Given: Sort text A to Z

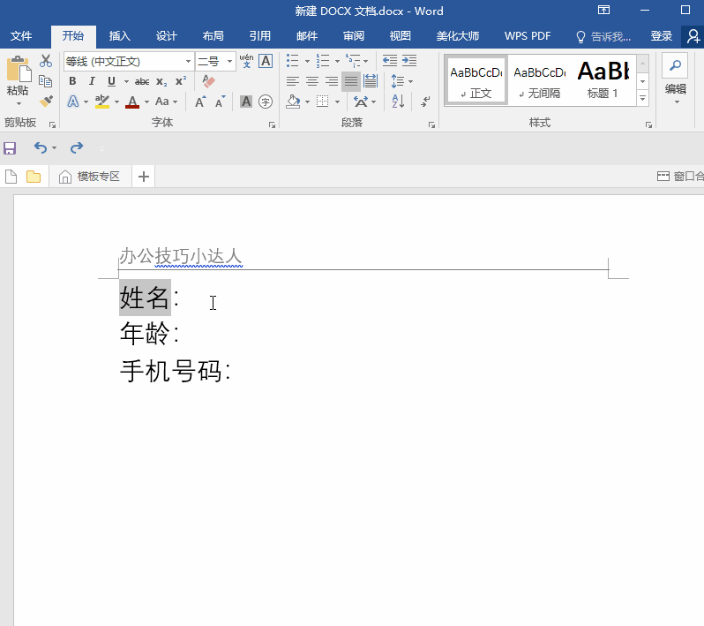Looking at the screenshot, I should tap(398, 102).
